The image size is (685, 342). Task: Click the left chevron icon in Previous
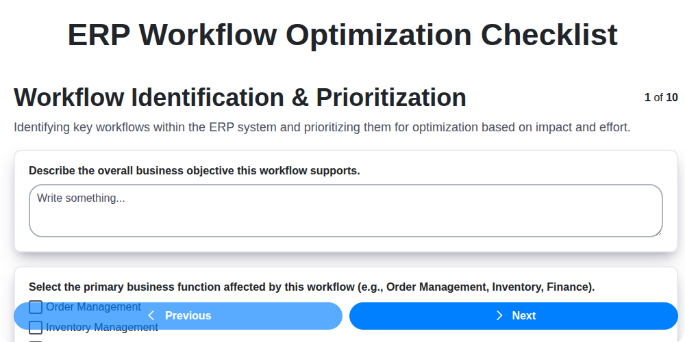(x=151, y=315)
